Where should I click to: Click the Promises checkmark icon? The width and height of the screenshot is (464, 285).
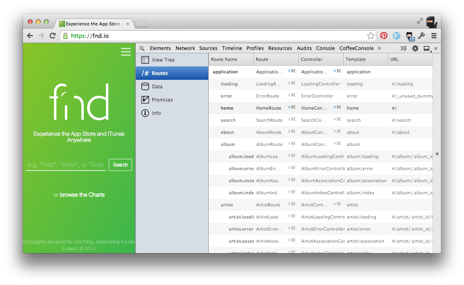coord(145,100)
